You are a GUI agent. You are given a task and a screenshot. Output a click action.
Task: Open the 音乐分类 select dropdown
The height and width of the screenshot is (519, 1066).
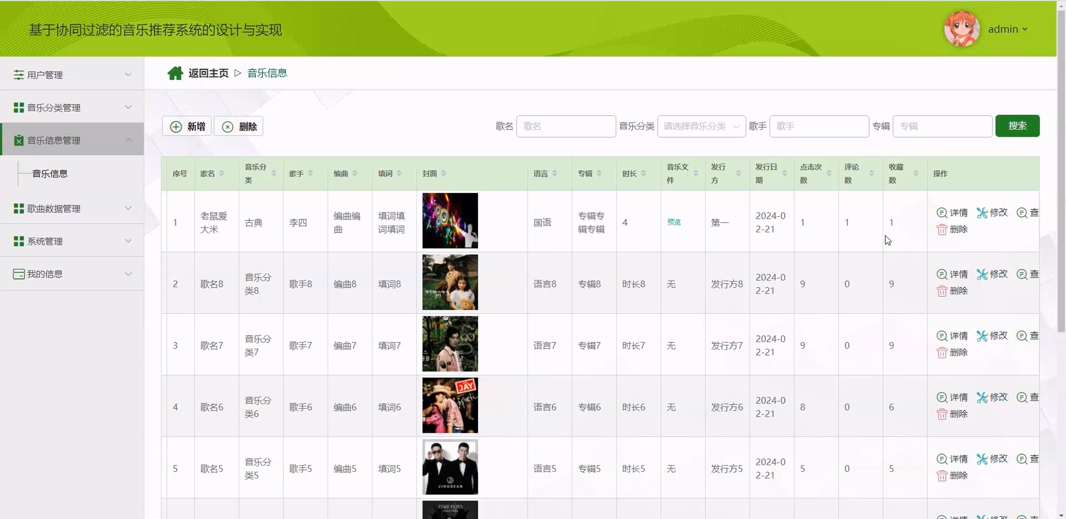[x=701, y=126]
